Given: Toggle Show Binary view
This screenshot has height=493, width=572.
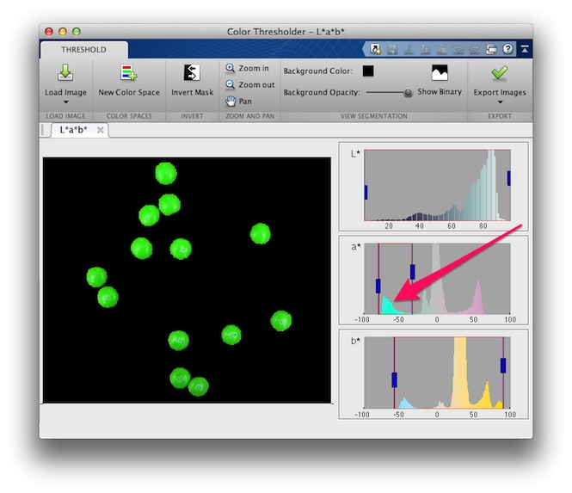Looking at the screenshot, I should click(440, 72).
